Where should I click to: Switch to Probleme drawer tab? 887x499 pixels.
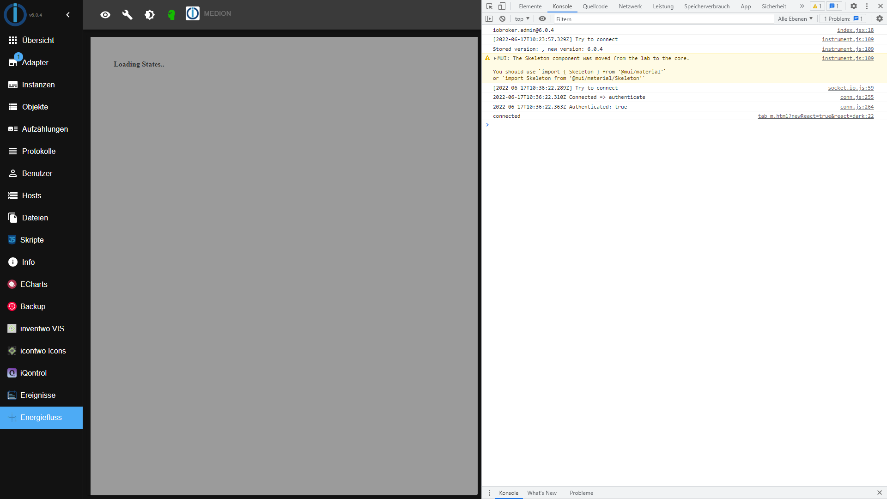click(x=581, y=493)
